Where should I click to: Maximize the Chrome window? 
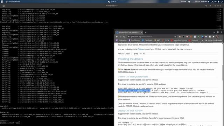tap(218, 32)
